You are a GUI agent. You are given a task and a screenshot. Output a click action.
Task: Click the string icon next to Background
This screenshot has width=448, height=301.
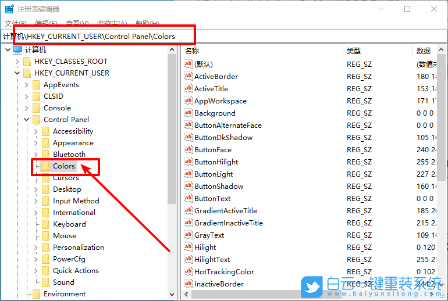(x=188, y=113)
